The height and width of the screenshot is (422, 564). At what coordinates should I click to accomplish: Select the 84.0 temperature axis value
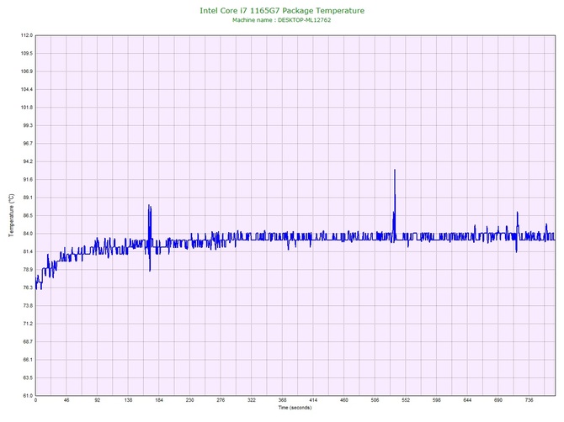point(27,234)
